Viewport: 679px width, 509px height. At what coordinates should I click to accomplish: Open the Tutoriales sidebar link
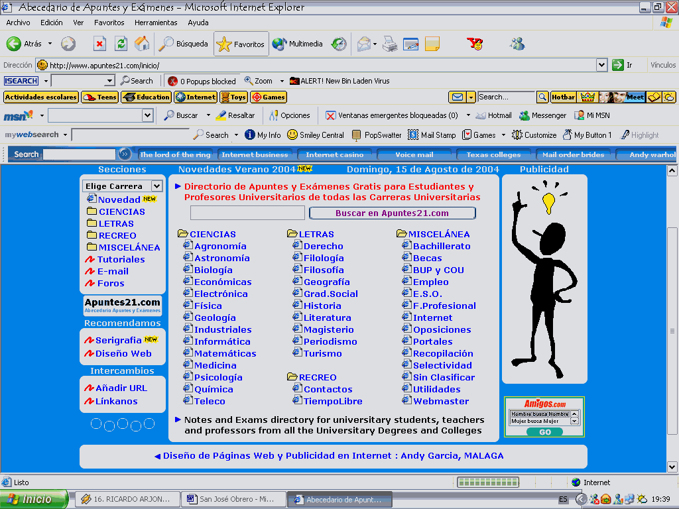121,260
